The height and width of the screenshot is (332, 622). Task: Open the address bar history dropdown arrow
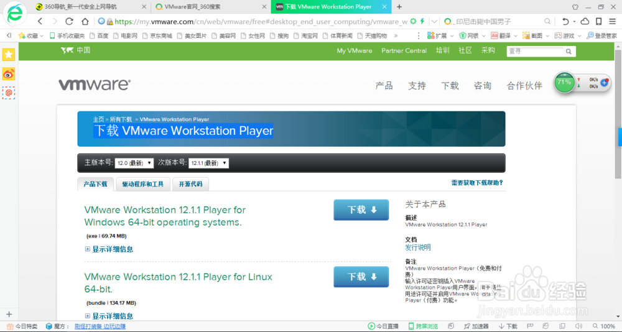click(434, 21)
